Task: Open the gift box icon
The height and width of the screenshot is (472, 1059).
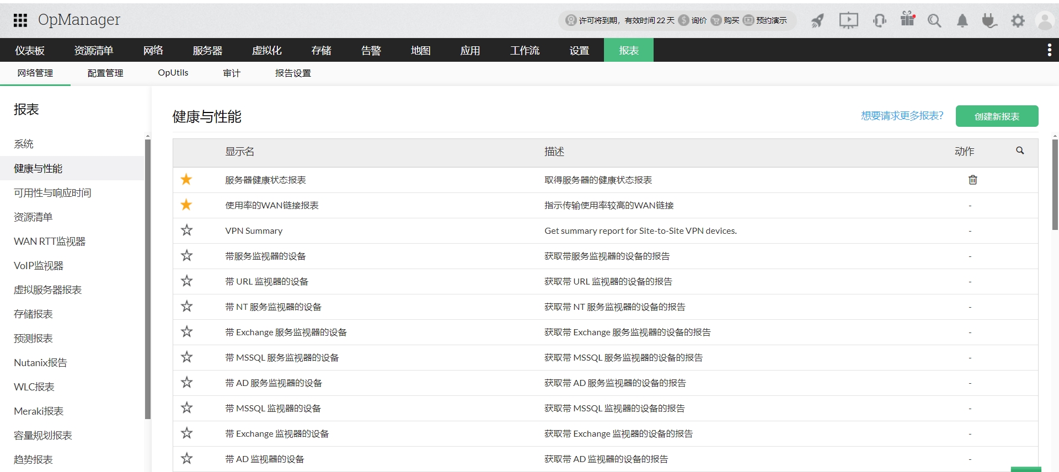Action: click(x=907, y=20)
